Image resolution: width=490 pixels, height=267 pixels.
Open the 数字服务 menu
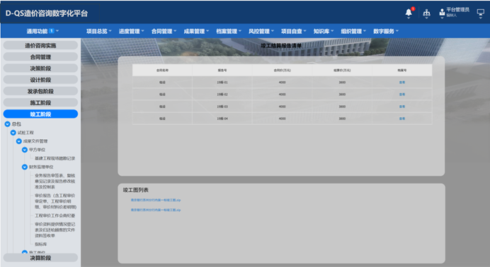[386, 31]
